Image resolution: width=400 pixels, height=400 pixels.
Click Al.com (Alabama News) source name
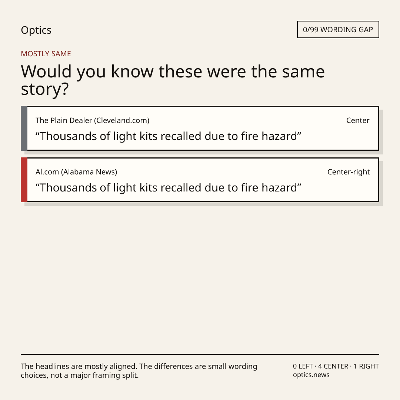pos(76,172)
